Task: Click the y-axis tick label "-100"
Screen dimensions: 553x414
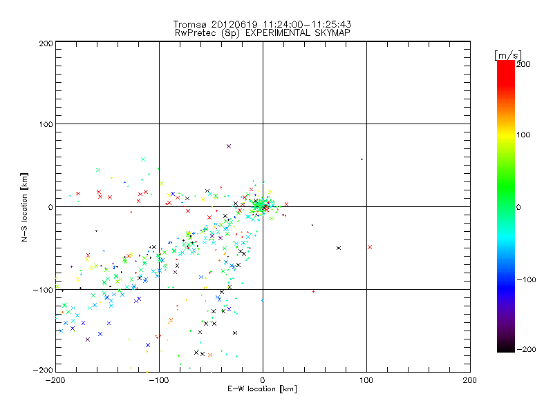Action: point(43,290)
